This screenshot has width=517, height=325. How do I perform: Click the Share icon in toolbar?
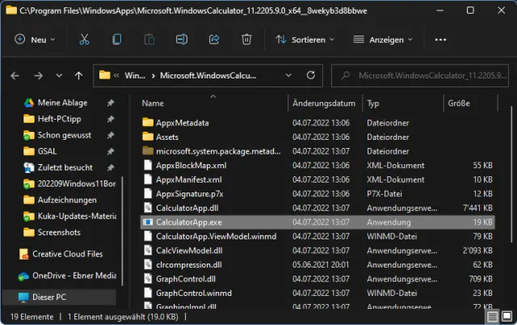(x=214, y=39)
